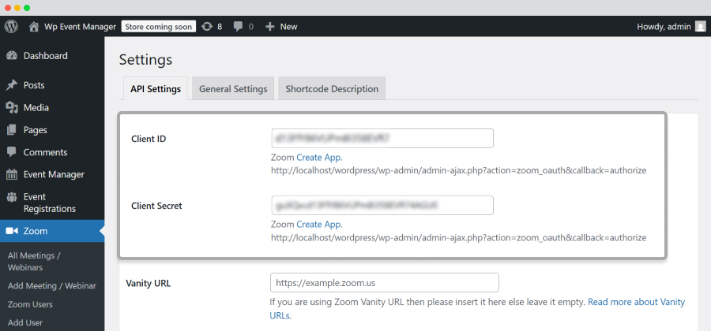The image size is (711, 331).
Task: Switch to the API Settings tab
Action: pyautogui.click(x=156, y=88)
